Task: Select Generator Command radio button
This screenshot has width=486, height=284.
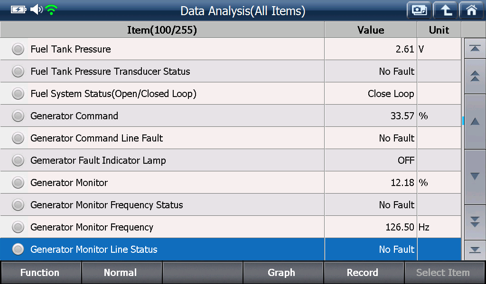Action: pyautogui.click(x=18, y=116)
